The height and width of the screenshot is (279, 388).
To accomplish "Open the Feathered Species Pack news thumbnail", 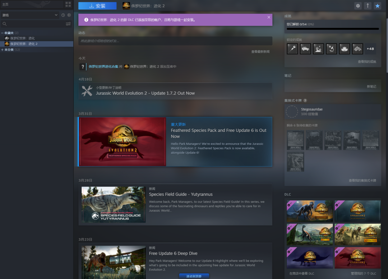I will pos(123,141).
